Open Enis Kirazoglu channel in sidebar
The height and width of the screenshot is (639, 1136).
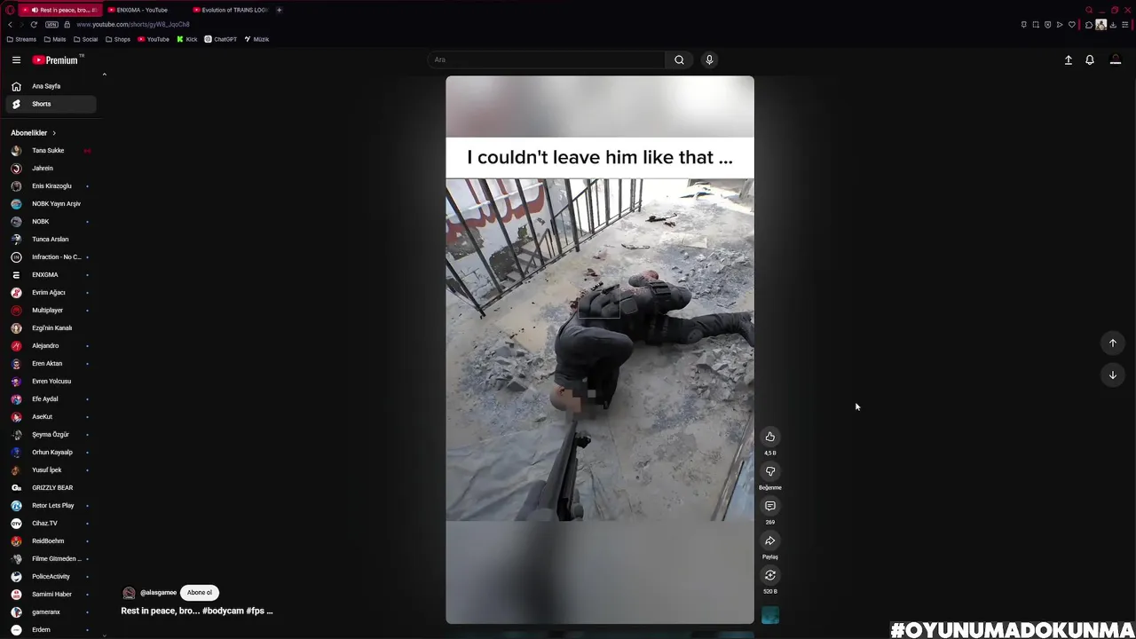pos(51,186)
